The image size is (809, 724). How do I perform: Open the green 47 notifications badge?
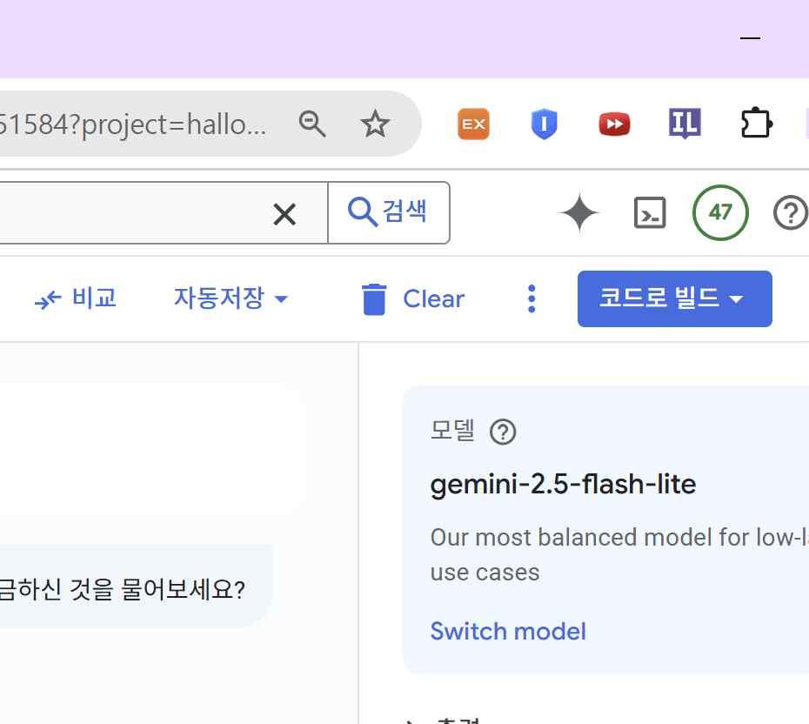tap(719, 212)
